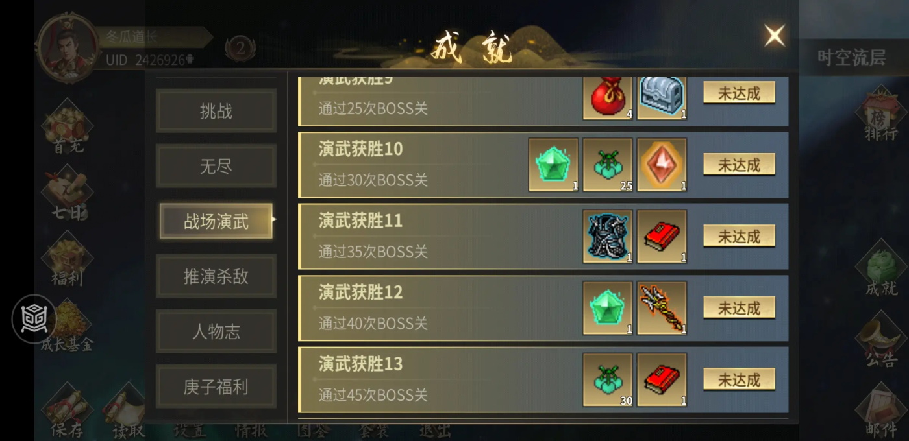Tap the green gem reward in 演武获胜10

tap(553, 165)
